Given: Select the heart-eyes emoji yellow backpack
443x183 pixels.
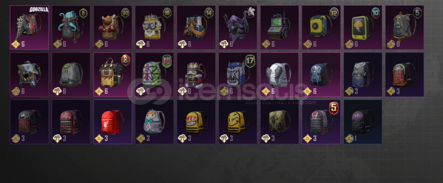Looking at the screenshot, I should point(196,122).
